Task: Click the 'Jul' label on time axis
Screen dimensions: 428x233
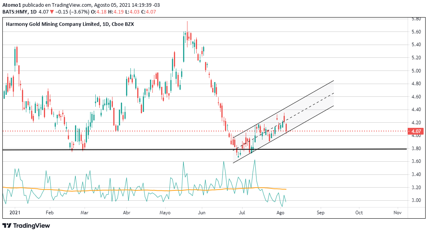Action: point(242,213)
